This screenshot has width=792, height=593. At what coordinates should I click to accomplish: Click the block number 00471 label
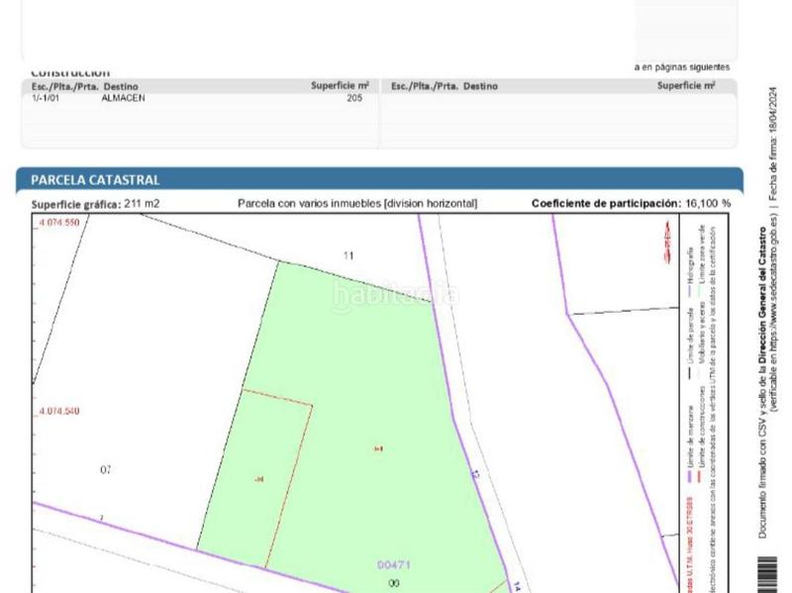[393, 565]
